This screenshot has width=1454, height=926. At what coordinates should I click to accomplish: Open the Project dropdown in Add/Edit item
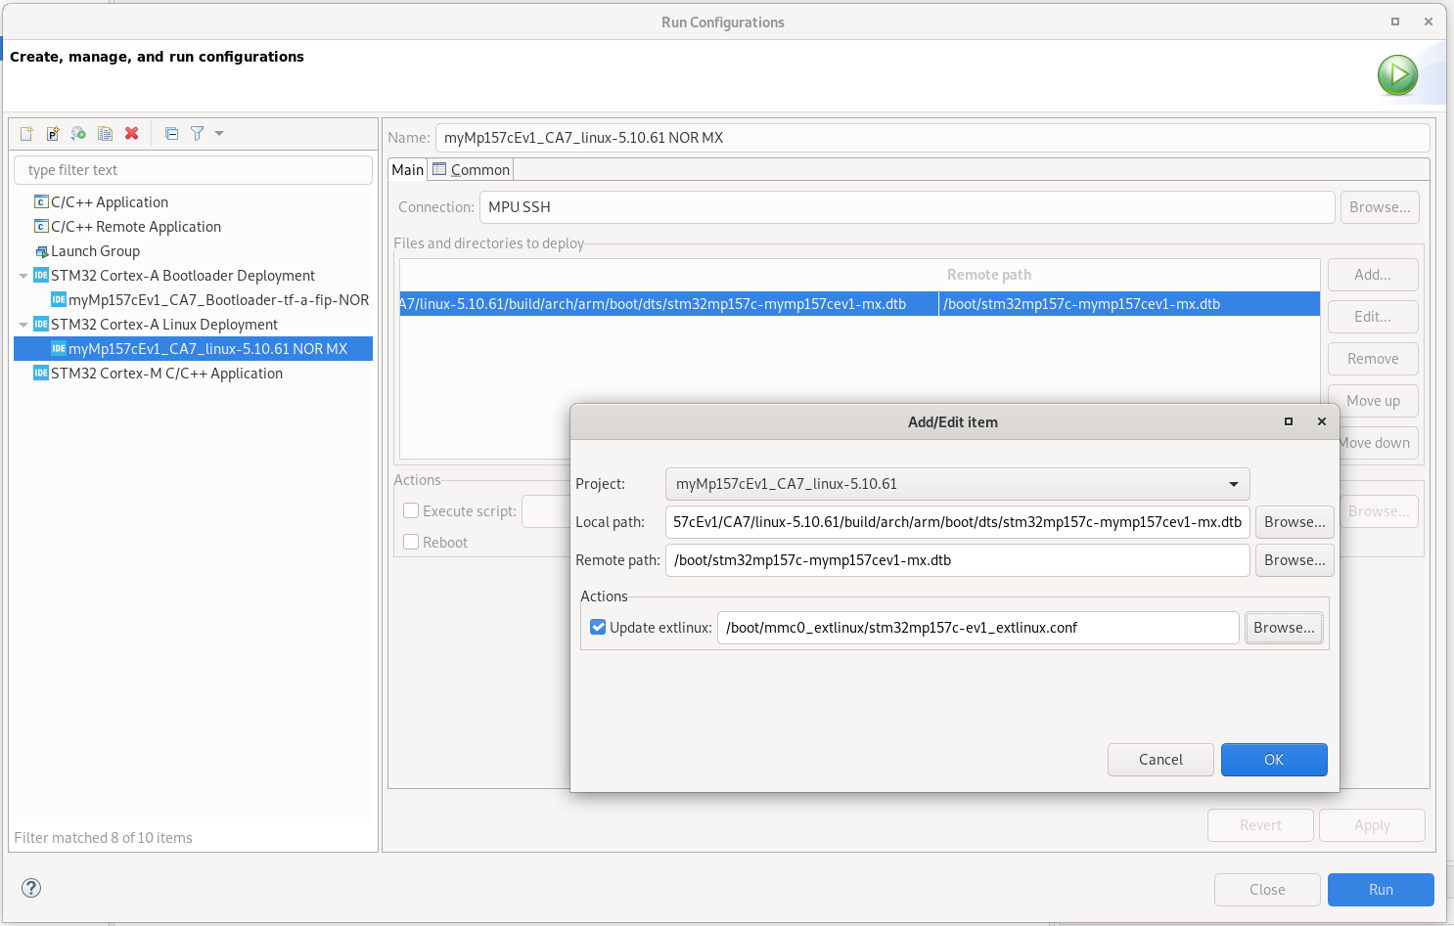(957, 484)
